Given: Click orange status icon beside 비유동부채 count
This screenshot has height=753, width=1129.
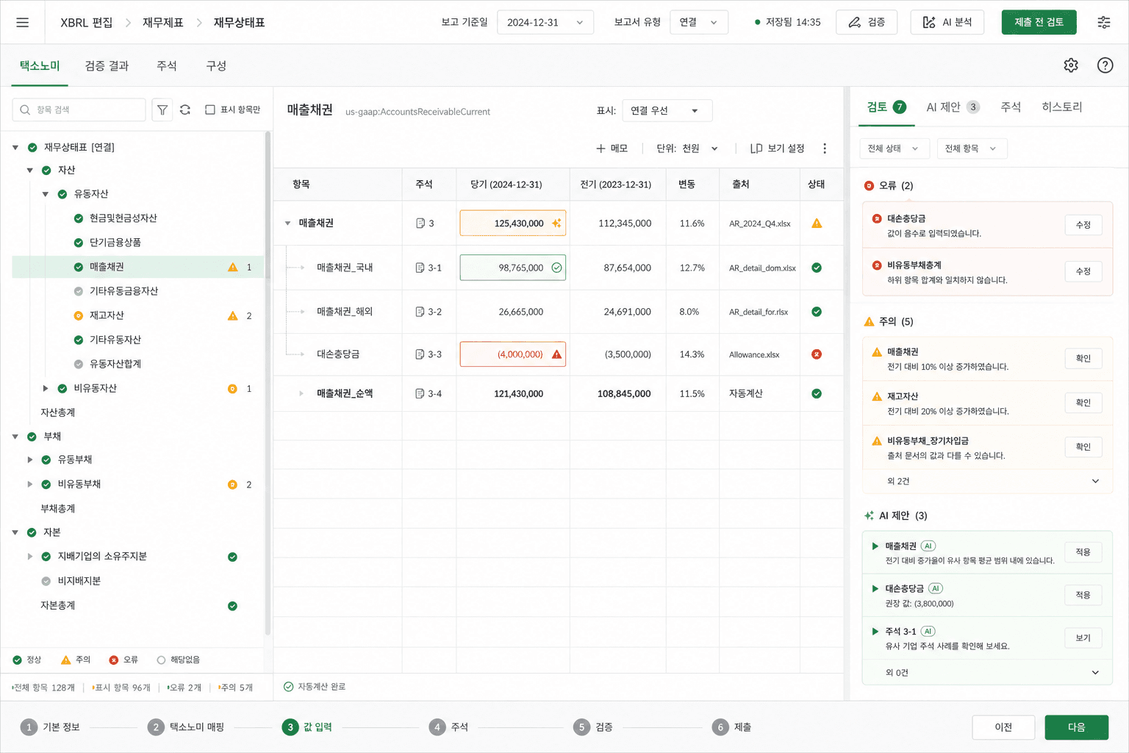Looking at the screenshot, I should [232, 485].
